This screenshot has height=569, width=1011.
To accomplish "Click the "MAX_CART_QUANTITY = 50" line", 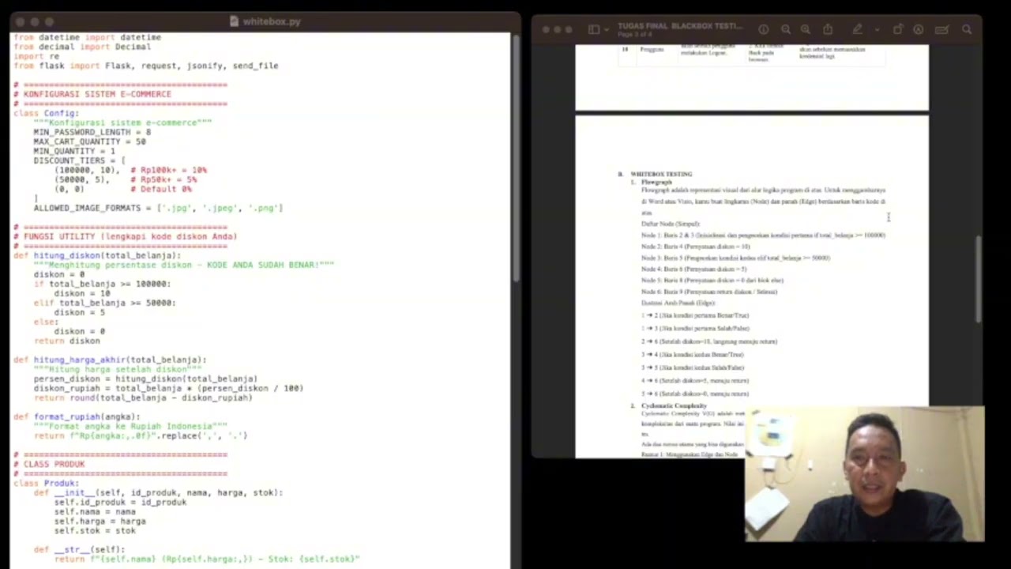I will click(x=89, y=141).
